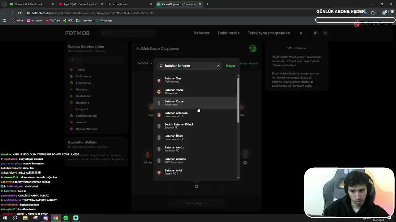Image resolution: width=396 pixels, height=222 pixels.
Task: Open the WhatsApp bookmark
Action: point(104,21)
